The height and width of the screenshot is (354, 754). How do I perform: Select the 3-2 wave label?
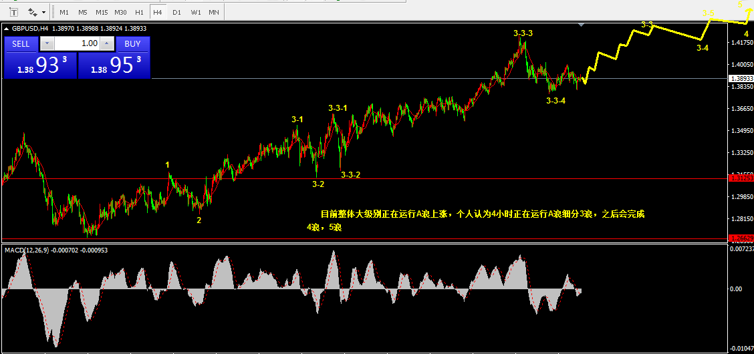click(318, 184)
